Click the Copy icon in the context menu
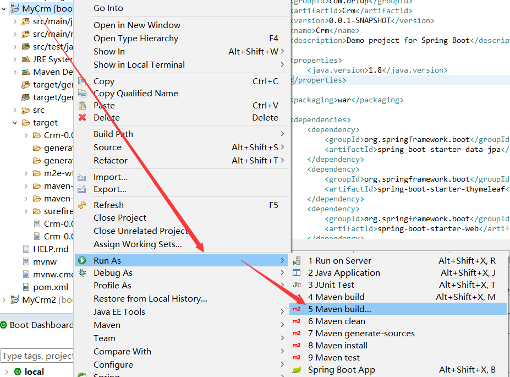 (83, 81)
